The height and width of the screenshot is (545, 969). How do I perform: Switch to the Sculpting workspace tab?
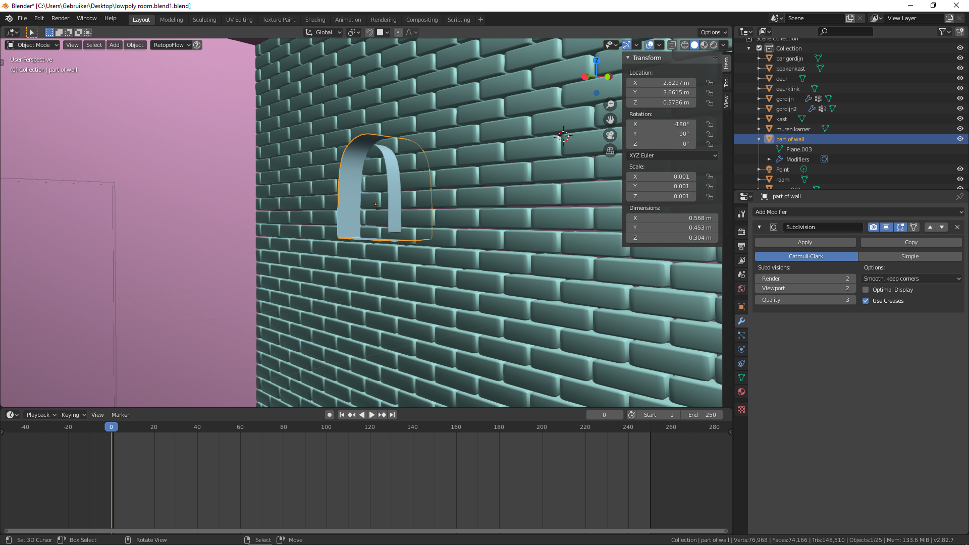[x=204, y=20]
